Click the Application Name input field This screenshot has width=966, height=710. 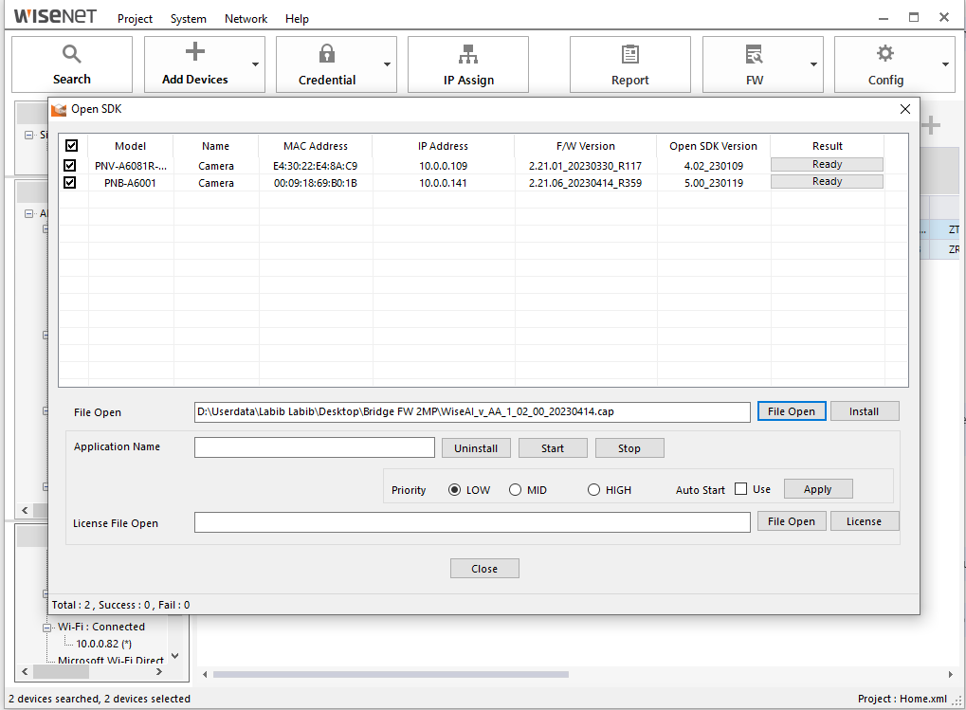click(314, 446)
